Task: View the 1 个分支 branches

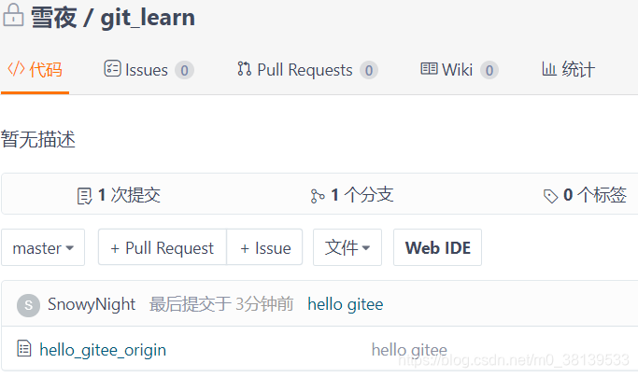Action: [x=352, y=195]
